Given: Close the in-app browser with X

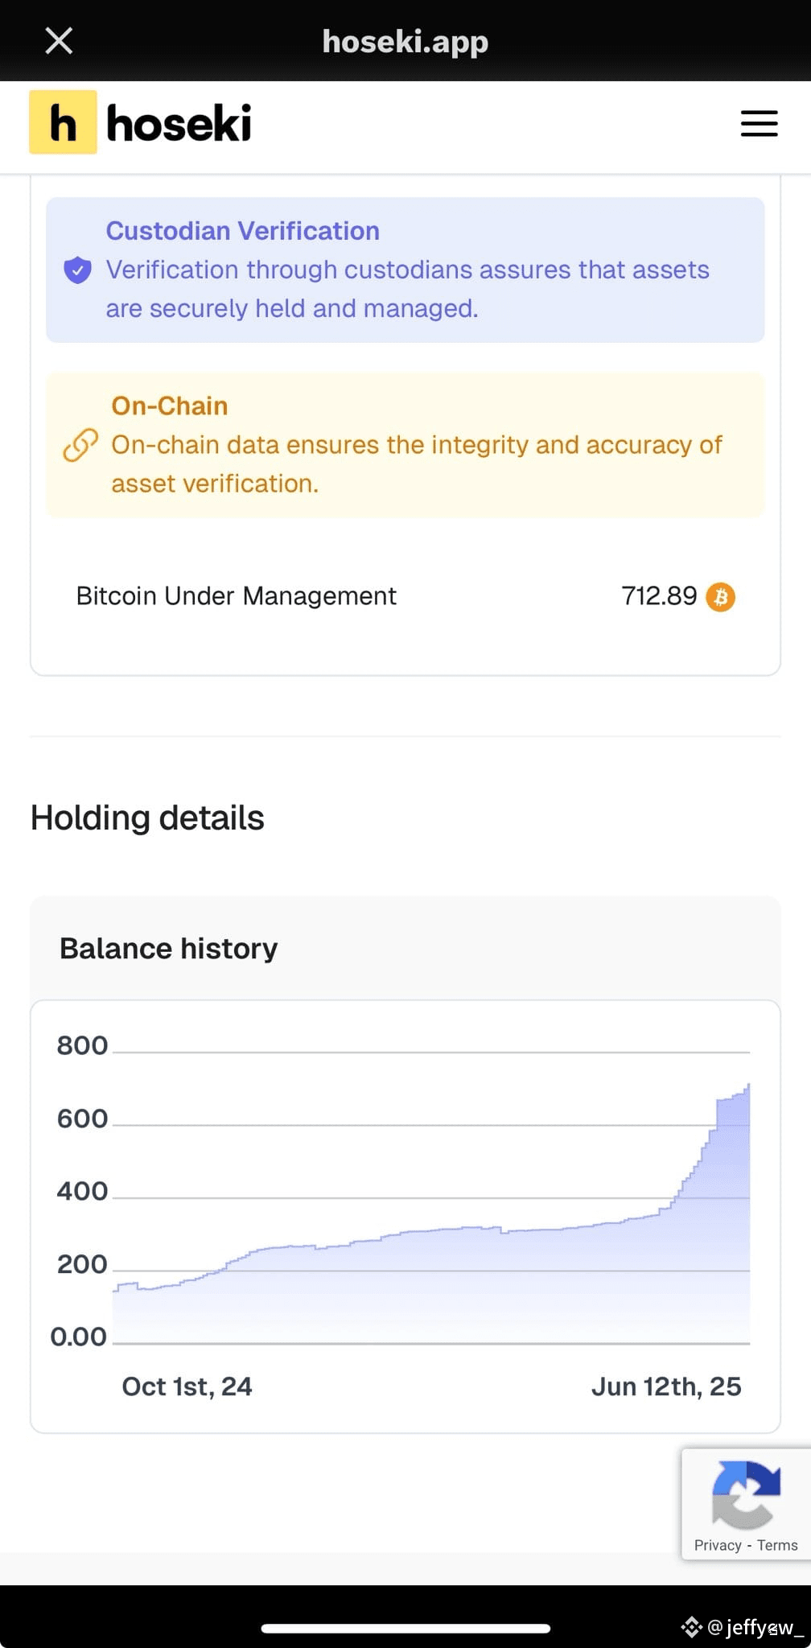Looking at the screenshot, I should click(x=59, y=40).
